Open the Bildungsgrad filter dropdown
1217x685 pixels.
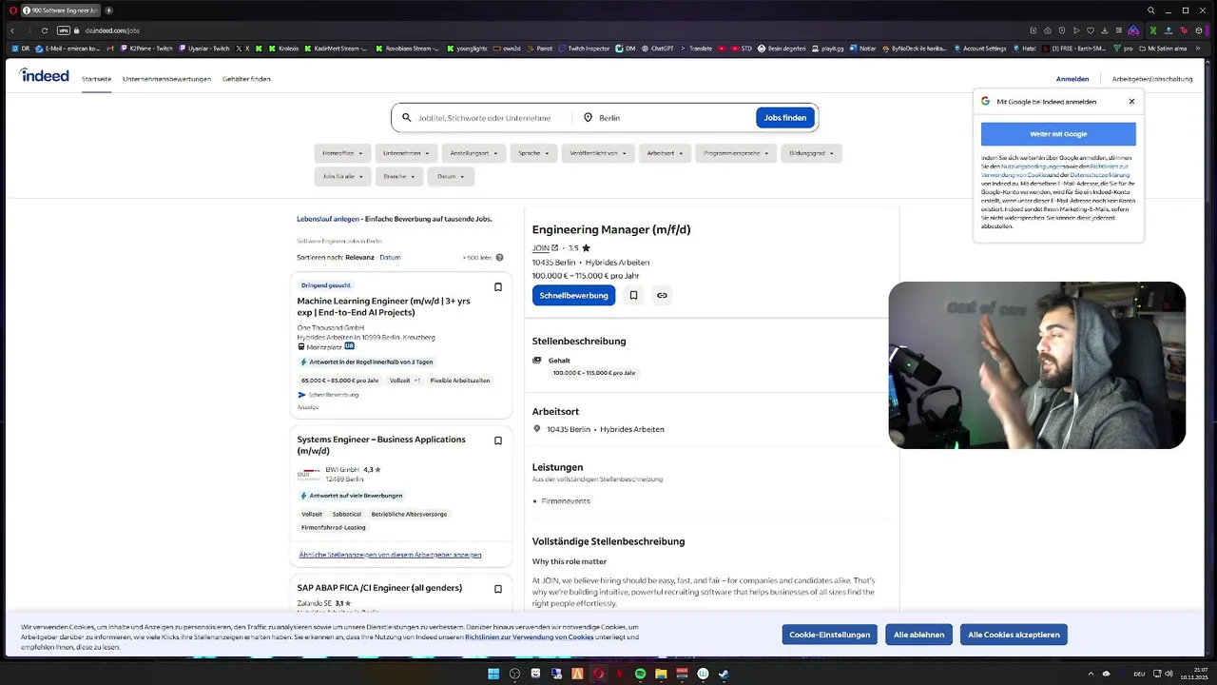(811, 153)
